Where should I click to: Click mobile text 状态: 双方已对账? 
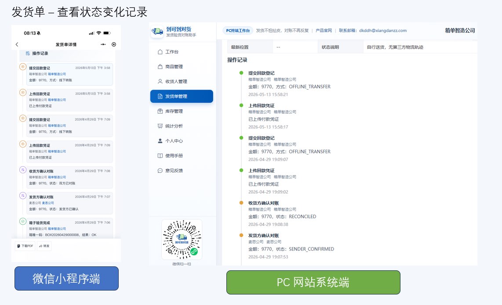62,183
